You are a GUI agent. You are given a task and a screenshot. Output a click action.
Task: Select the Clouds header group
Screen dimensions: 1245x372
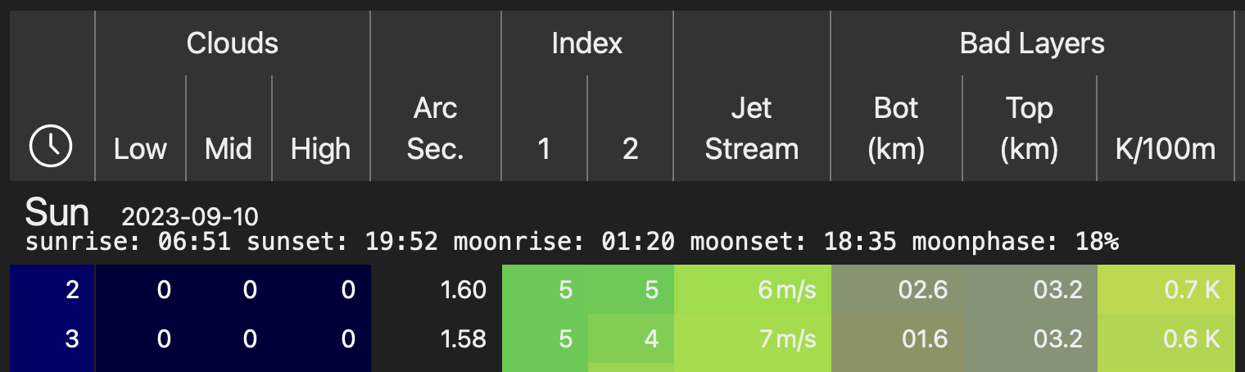tap(233, 43)
